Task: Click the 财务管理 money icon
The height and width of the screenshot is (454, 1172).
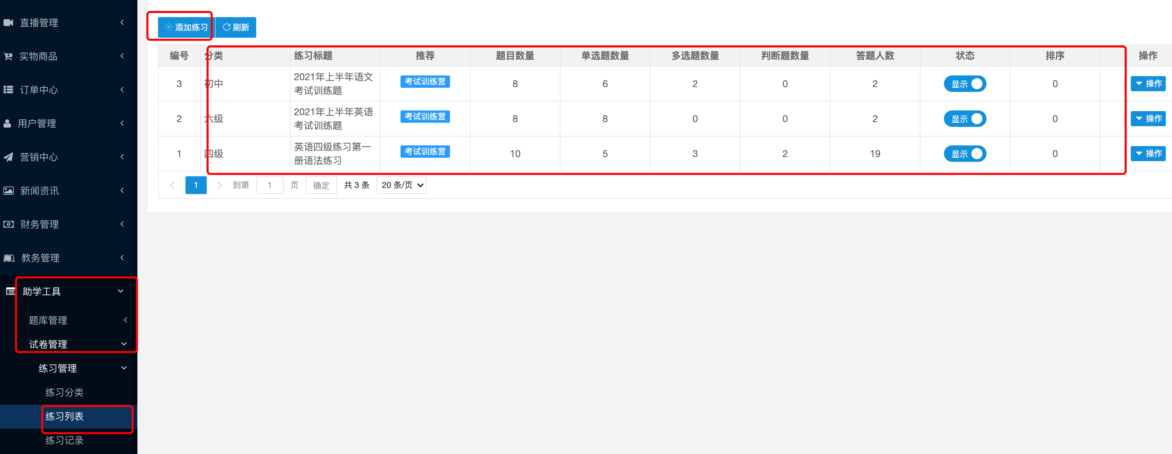Action: coord(8,224)
